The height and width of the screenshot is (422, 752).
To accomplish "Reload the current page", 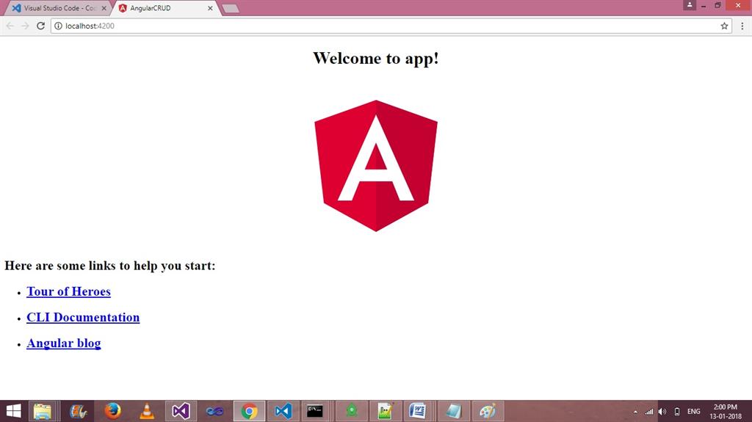I will pyautogui.click(x=41, y=26).
